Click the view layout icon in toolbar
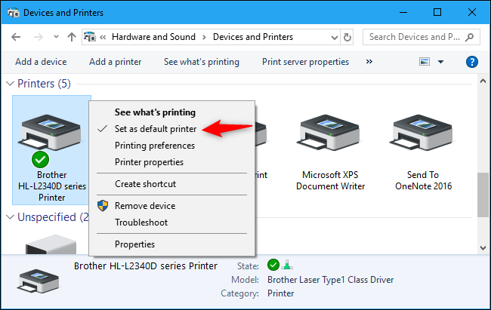491x310 pixels. (425, 62)
